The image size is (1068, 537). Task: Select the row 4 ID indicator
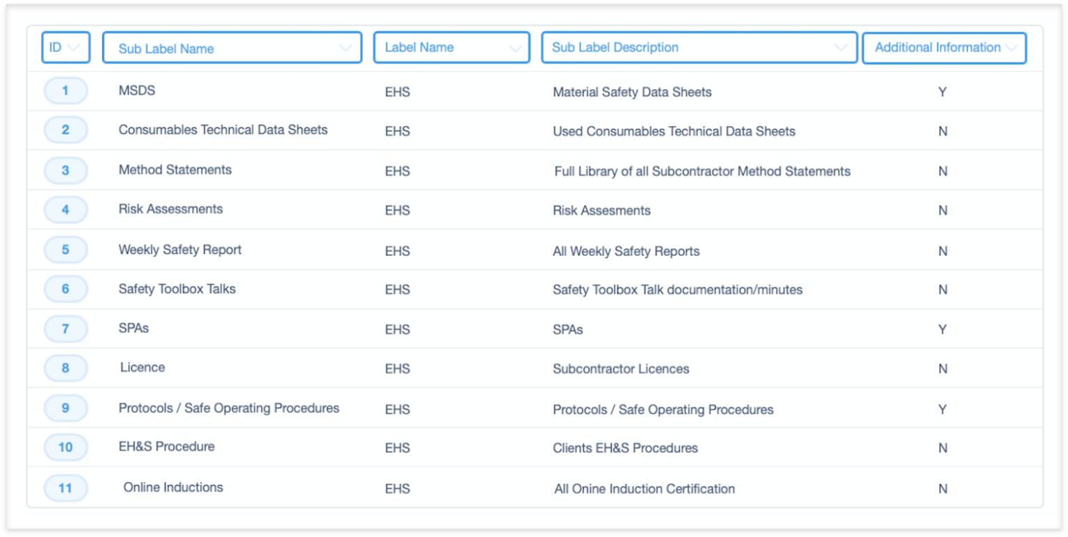coord(65,209)
